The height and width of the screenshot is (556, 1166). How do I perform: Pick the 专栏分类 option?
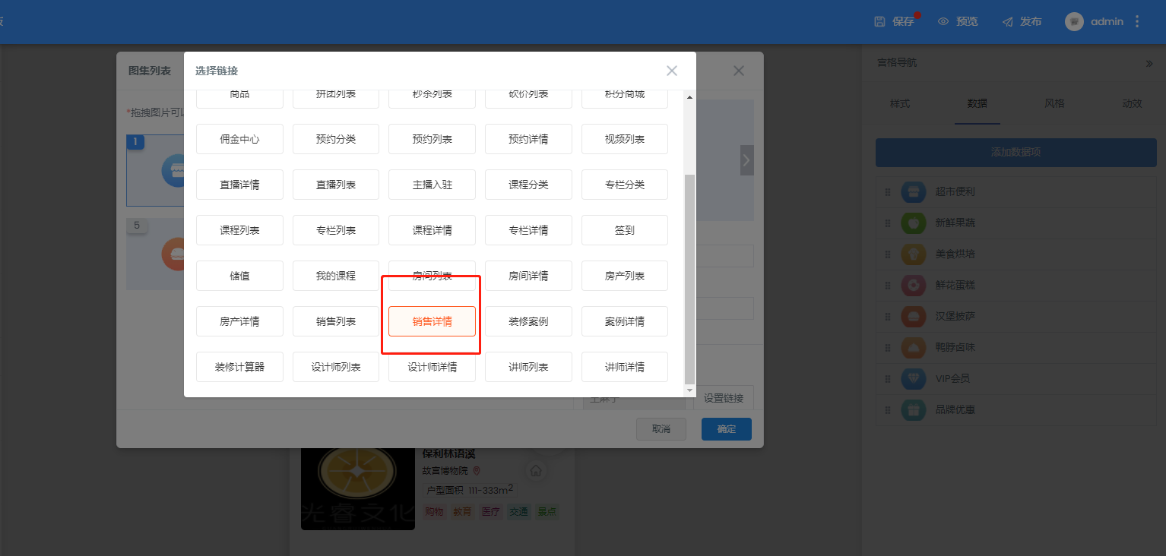coord(625,185)
